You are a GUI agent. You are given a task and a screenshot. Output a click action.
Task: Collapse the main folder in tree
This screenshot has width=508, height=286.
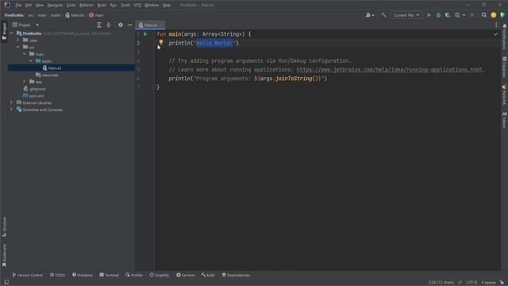[25, 54]
